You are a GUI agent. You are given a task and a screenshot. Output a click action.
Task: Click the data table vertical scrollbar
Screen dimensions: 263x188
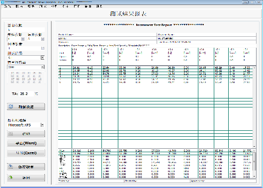(x=254, y=107)
